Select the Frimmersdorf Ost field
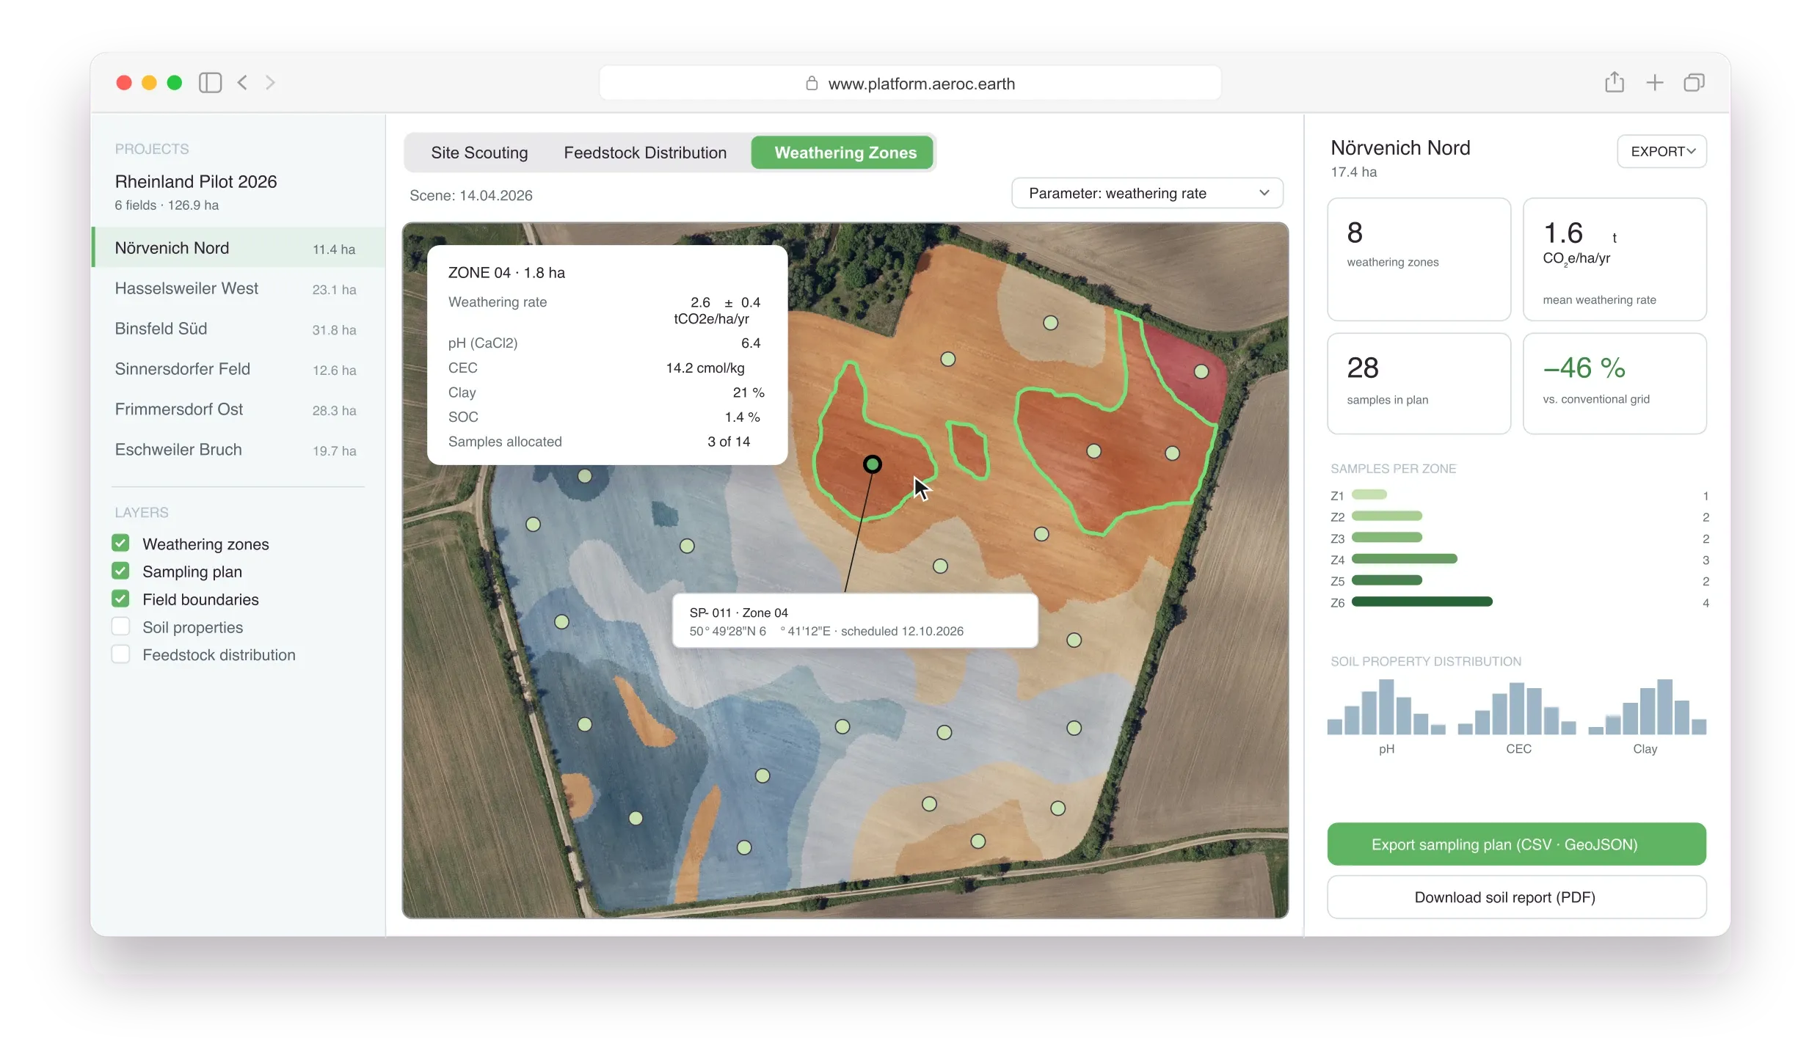This screenshot has width=1820, height=1063. [239, 409]
